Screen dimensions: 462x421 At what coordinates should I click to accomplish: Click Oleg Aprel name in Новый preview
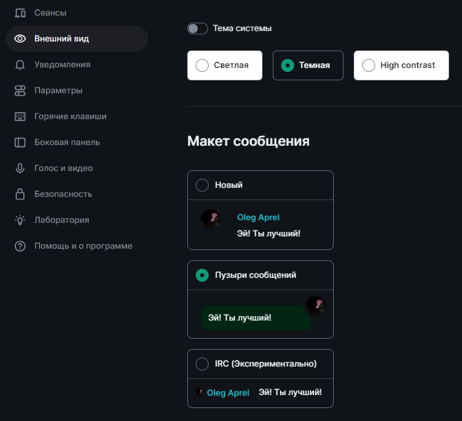pyautogui.click(x=258, y=218)
